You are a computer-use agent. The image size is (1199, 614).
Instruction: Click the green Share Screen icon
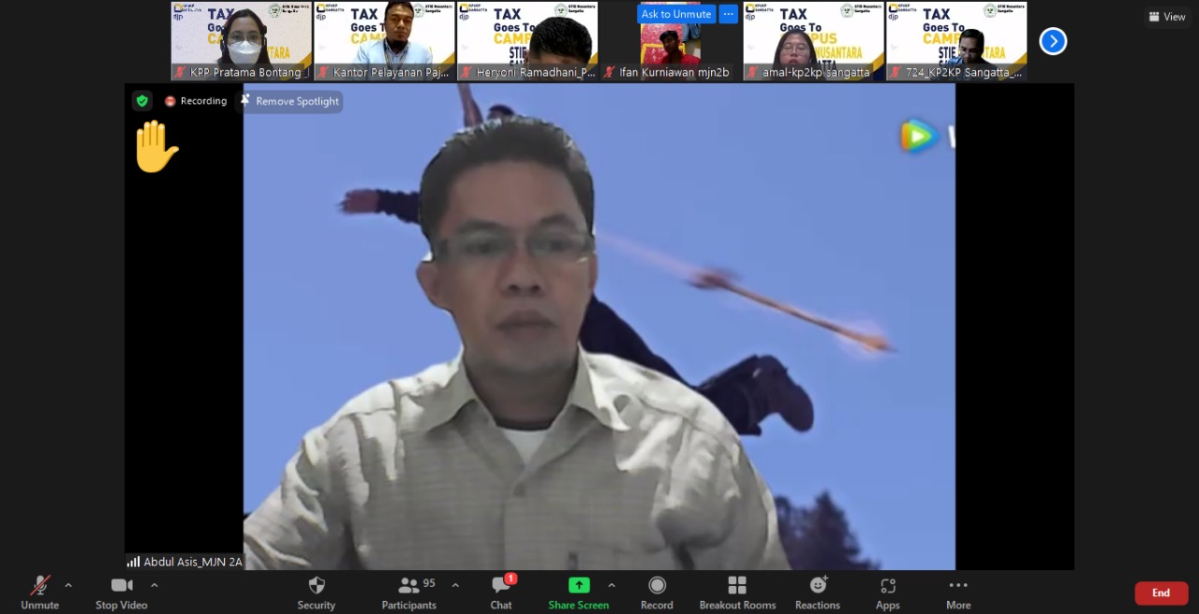point(579,585)
